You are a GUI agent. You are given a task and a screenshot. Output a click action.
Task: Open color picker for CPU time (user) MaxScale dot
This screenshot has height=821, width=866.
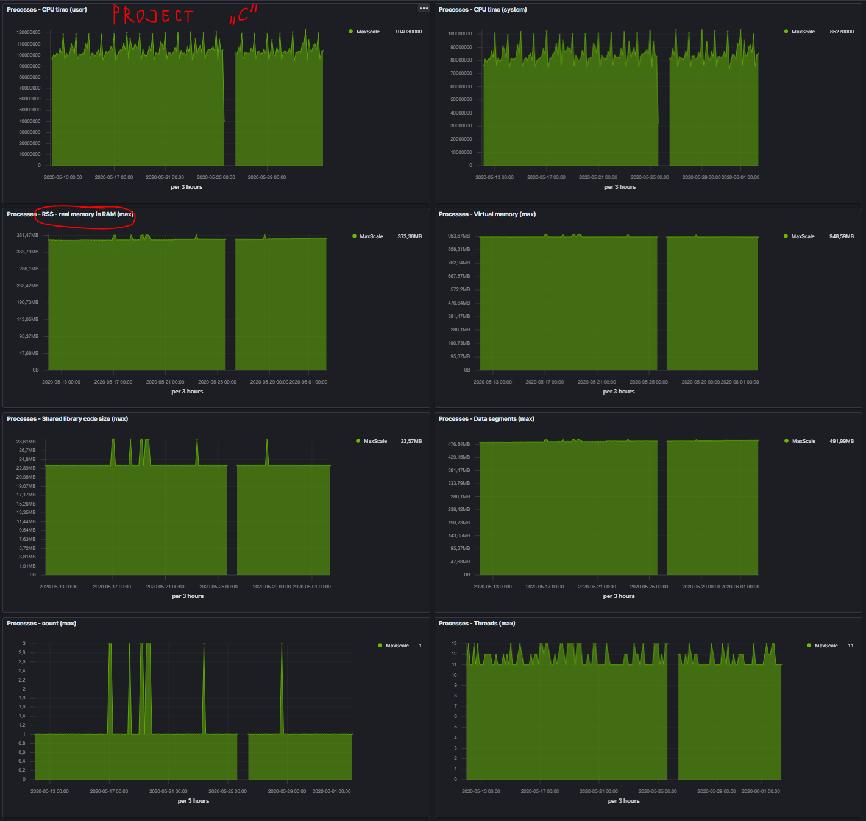350,32
